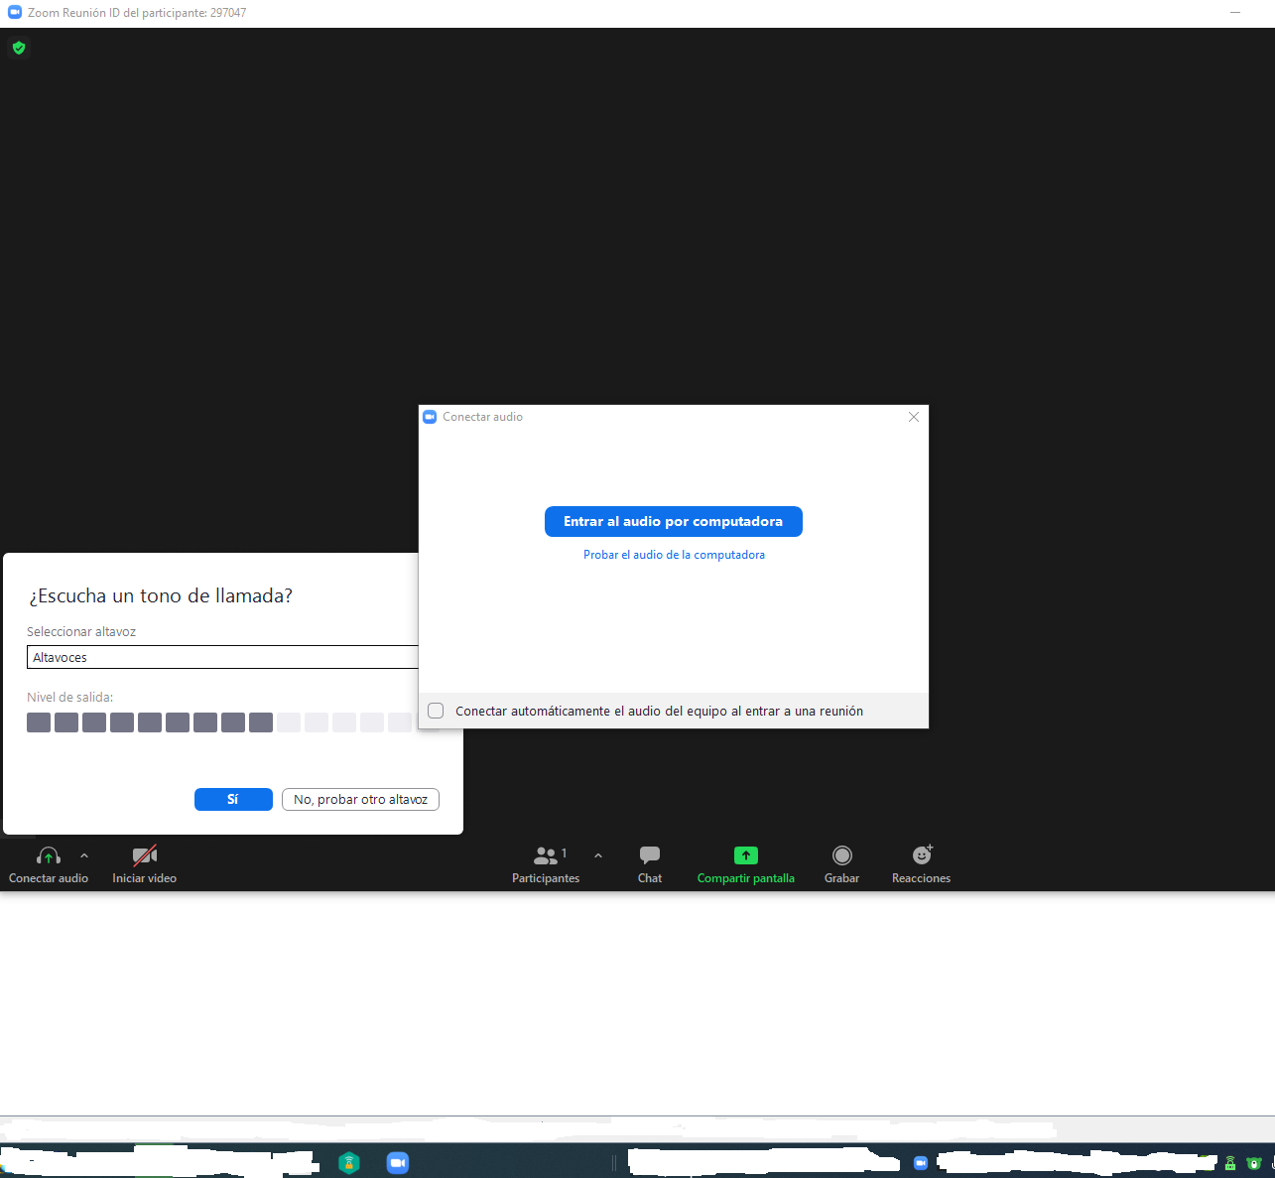Click the green bear tray icon
The image size is (1275, 1178).
point(1255,1163)
